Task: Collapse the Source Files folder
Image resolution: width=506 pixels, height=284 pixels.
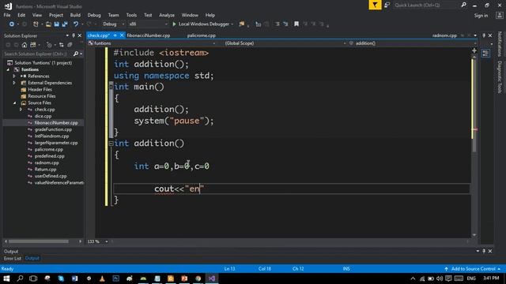Action: 15,103
